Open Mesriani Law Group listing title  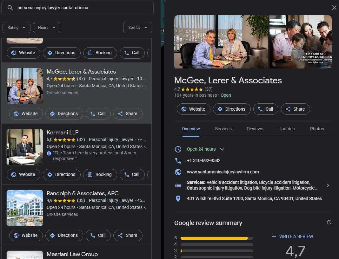click(72, 254)
